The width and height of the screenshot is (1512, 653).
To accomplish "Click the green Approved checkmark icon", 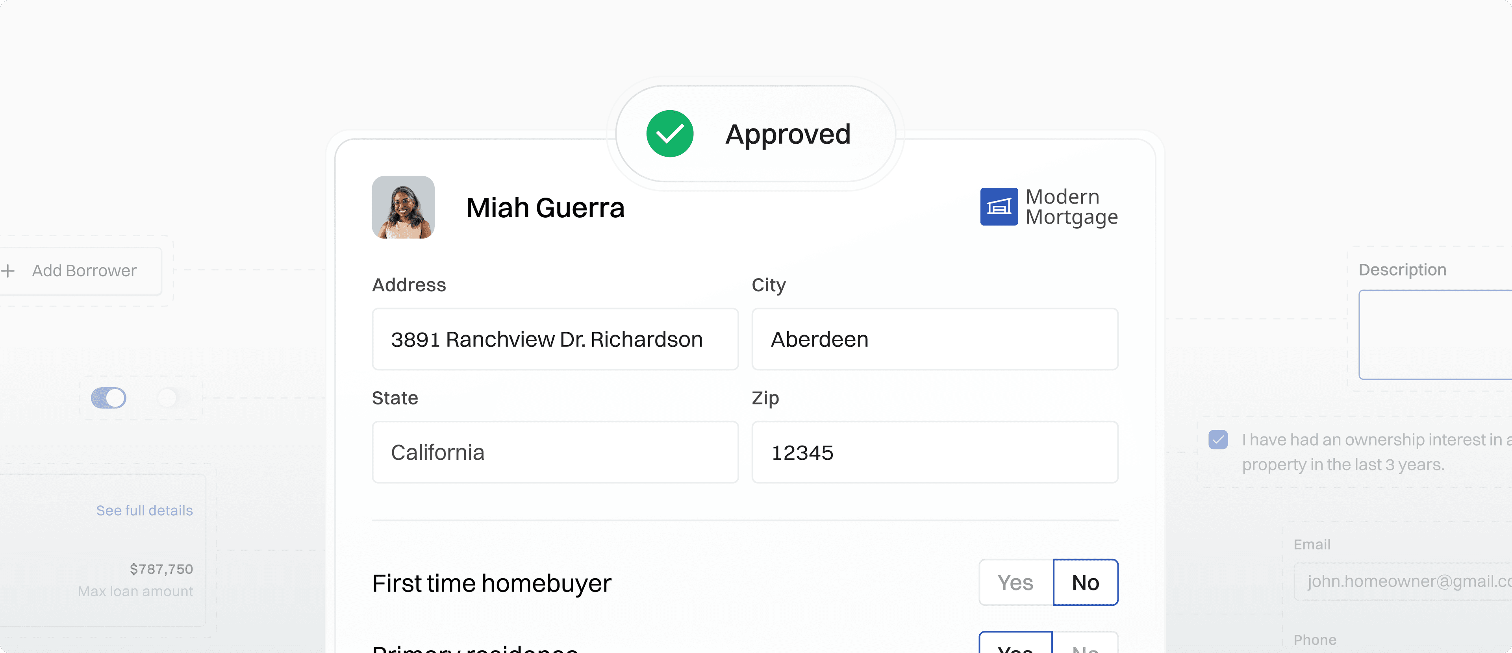I will click(670, 134).
